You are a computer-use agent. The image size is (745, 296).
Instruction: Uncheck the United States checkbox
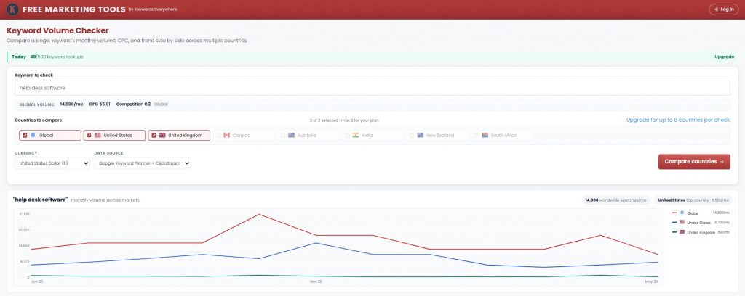coord(89,136)
